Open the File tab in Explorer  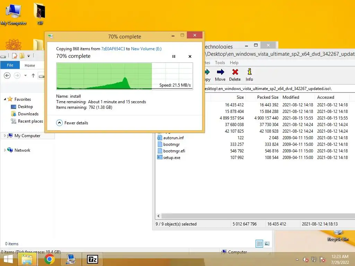coord(10,65)
